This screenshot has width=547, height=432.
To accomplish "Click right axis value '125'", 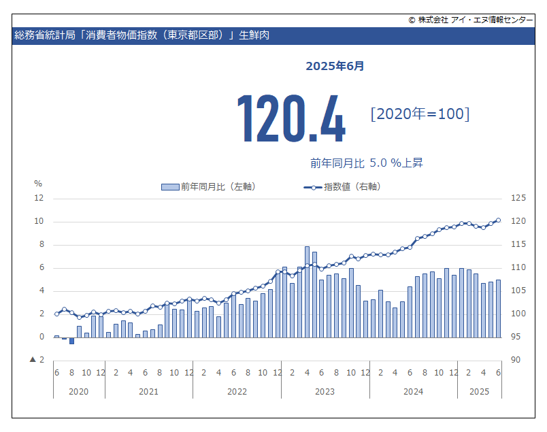I will [x=518, y=198].
